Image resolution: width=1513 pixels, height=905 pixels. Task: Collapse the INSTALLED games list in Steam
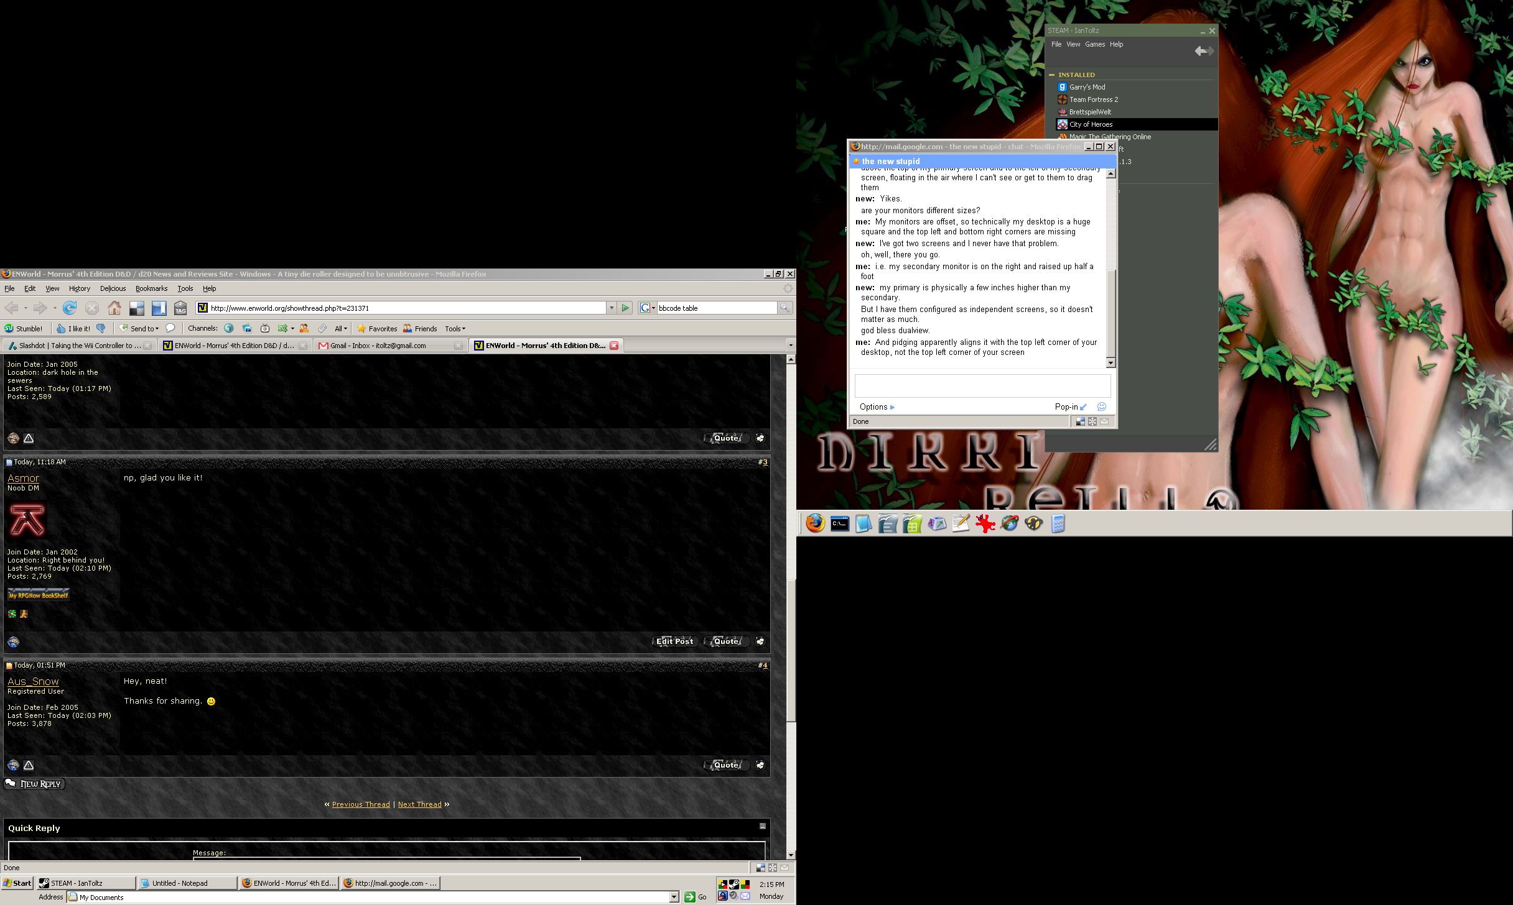(1051, 75)
